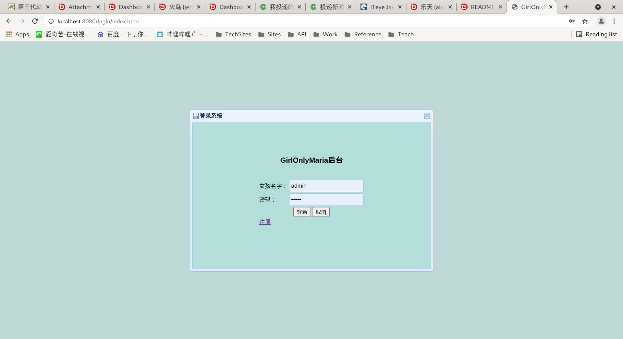The width and height of the screenshot is (623, 339).
Task: Focus the 密码 password field
Action: click(326, 200)
